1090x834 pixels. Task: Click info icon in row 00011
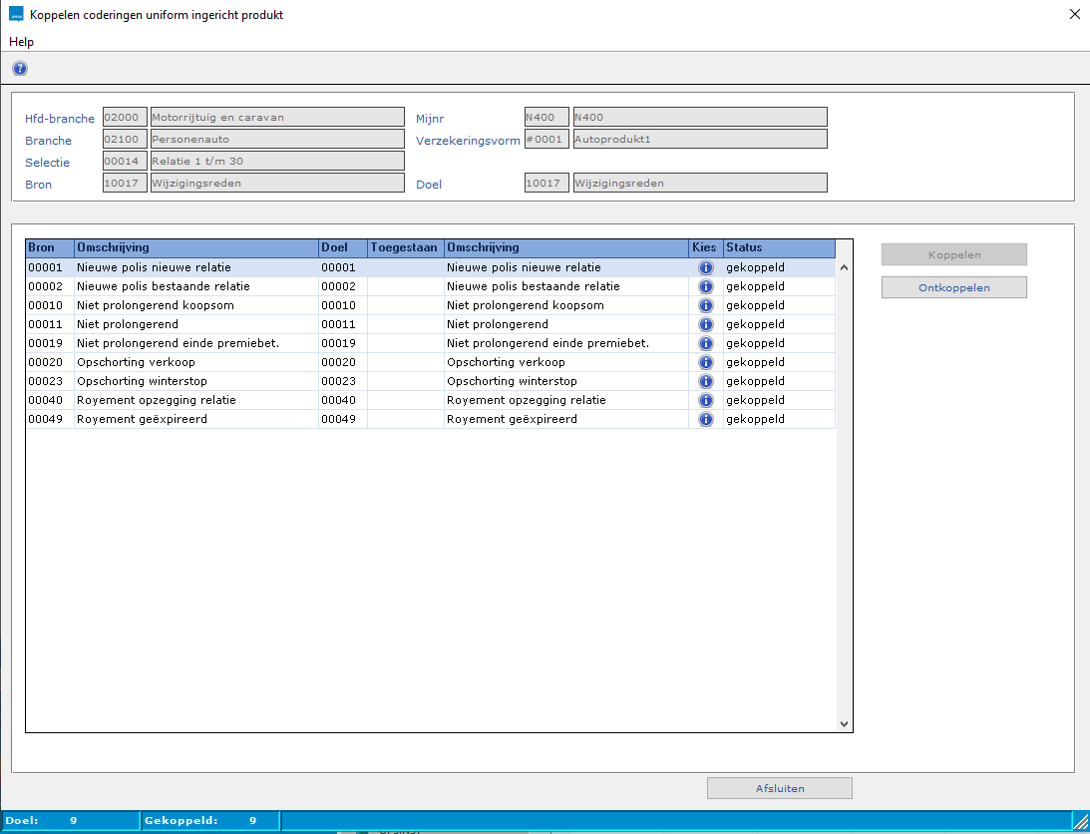coord(706,324)
